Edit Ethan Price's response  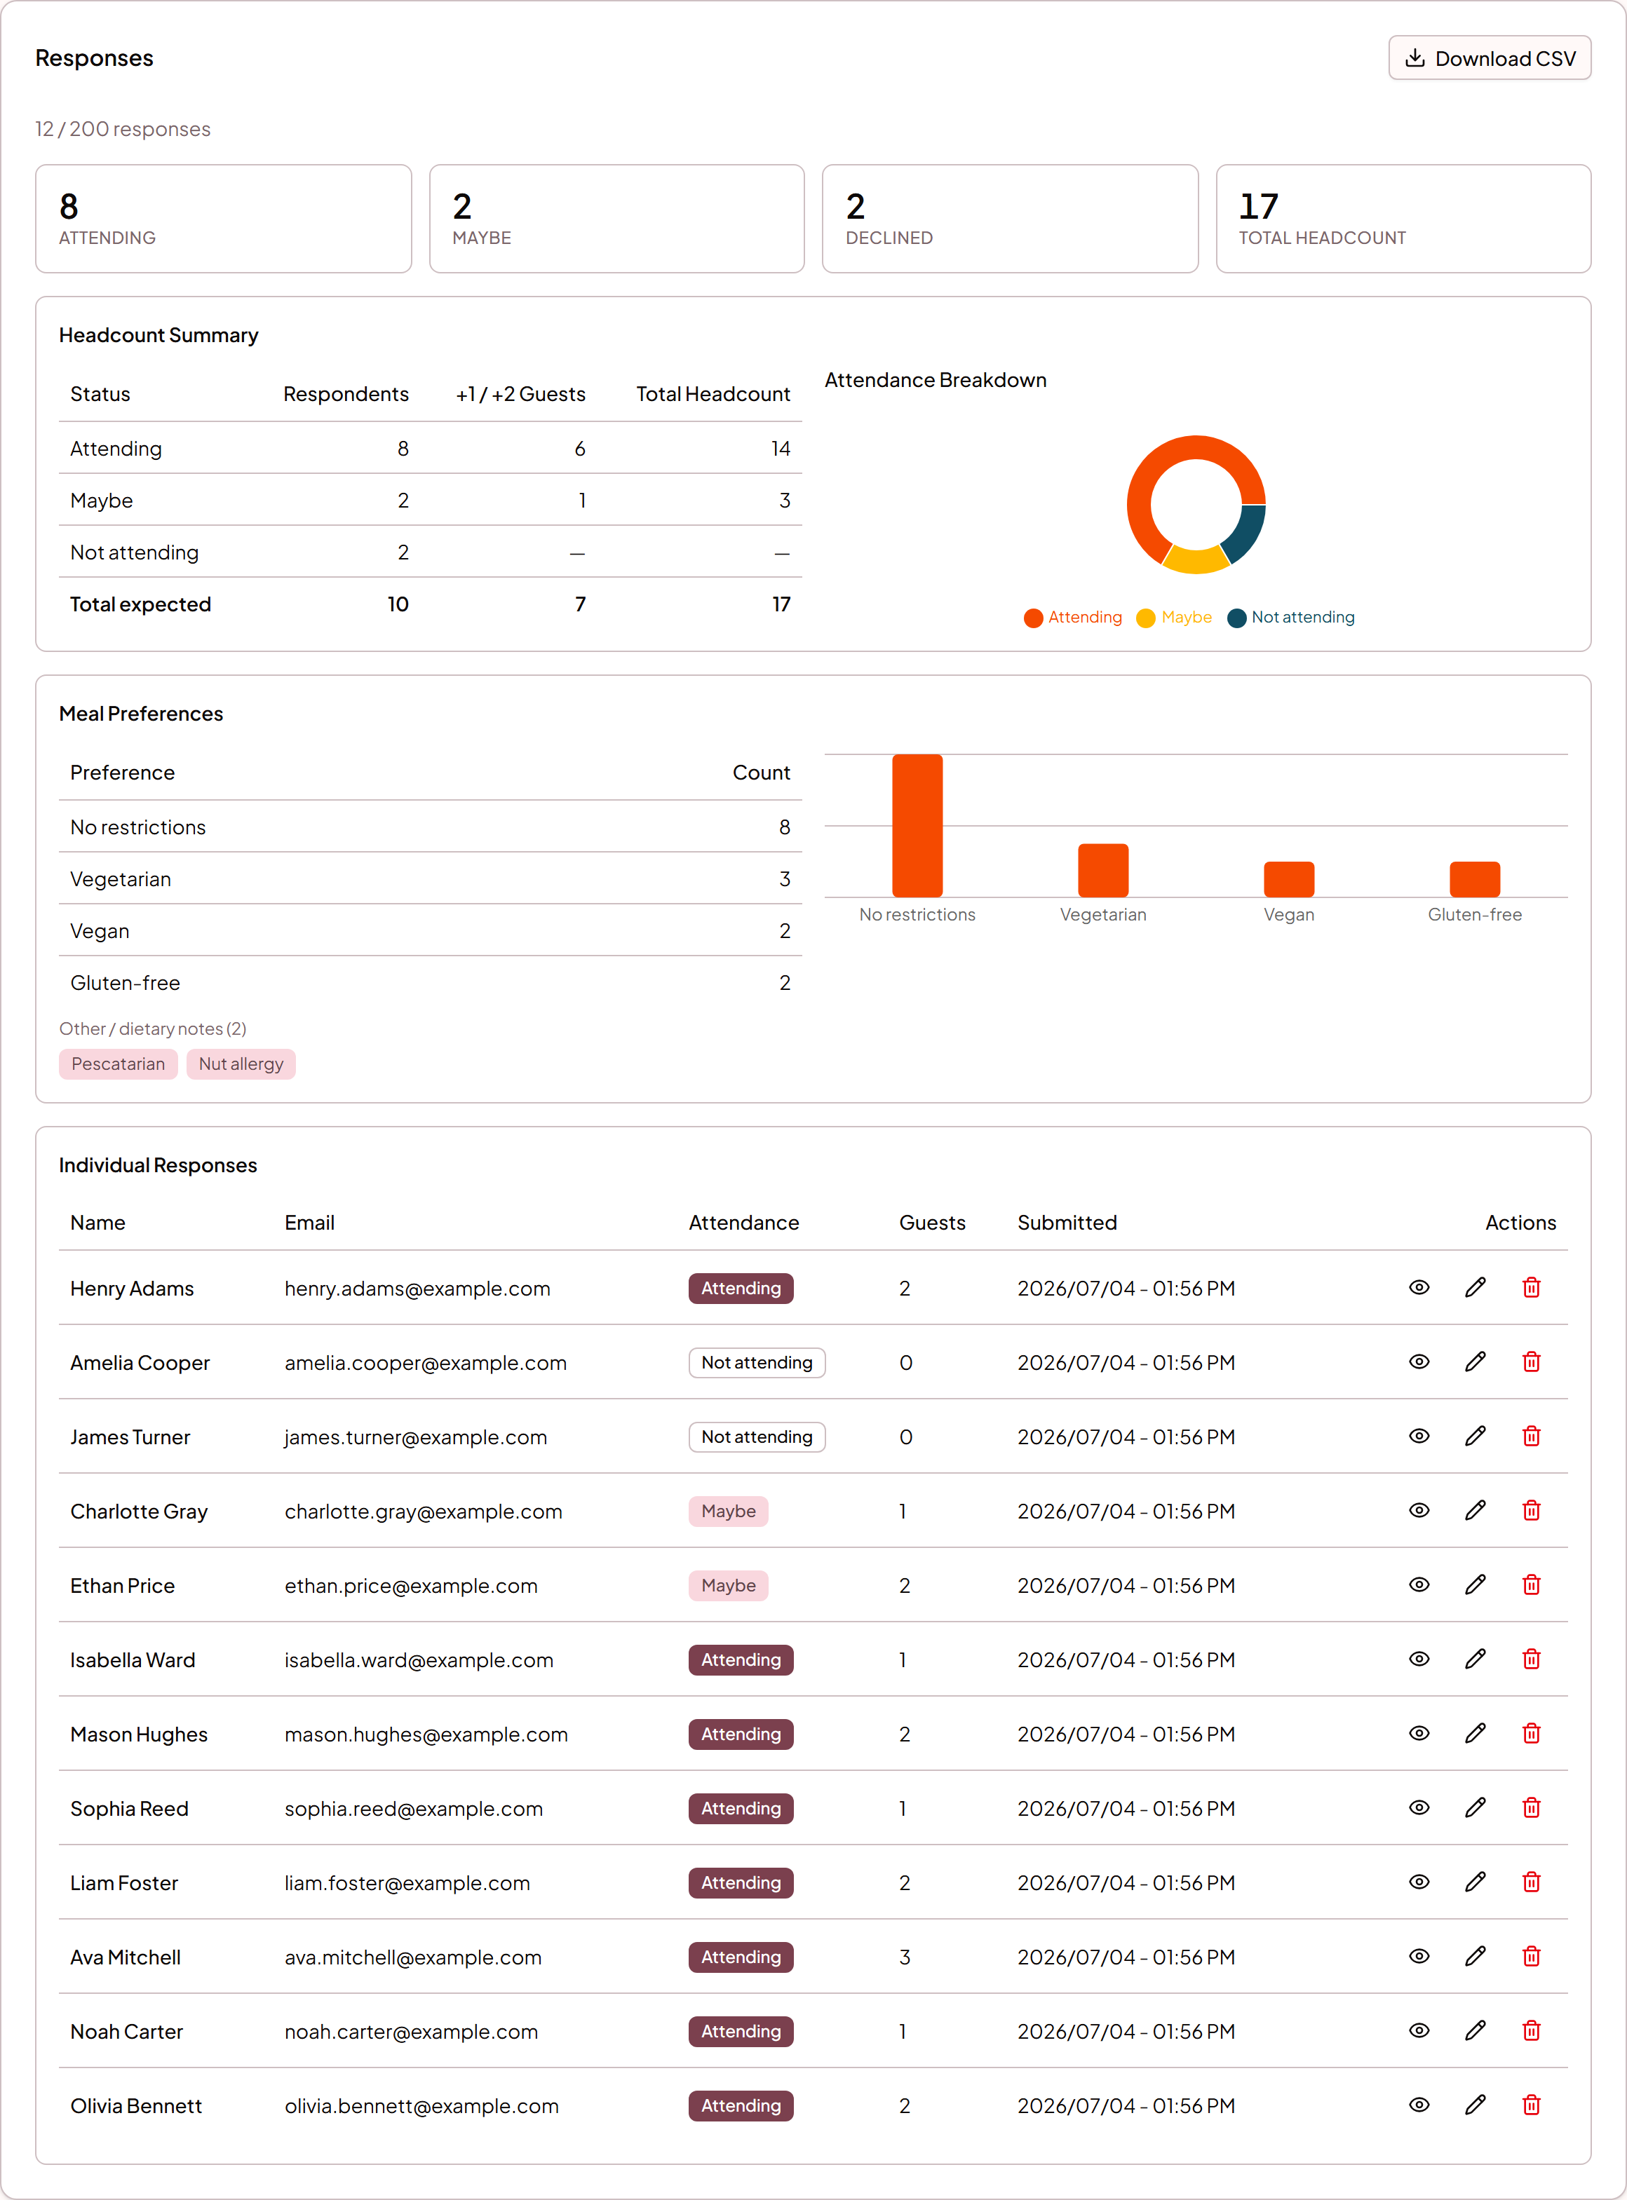coord(1474,1584)
